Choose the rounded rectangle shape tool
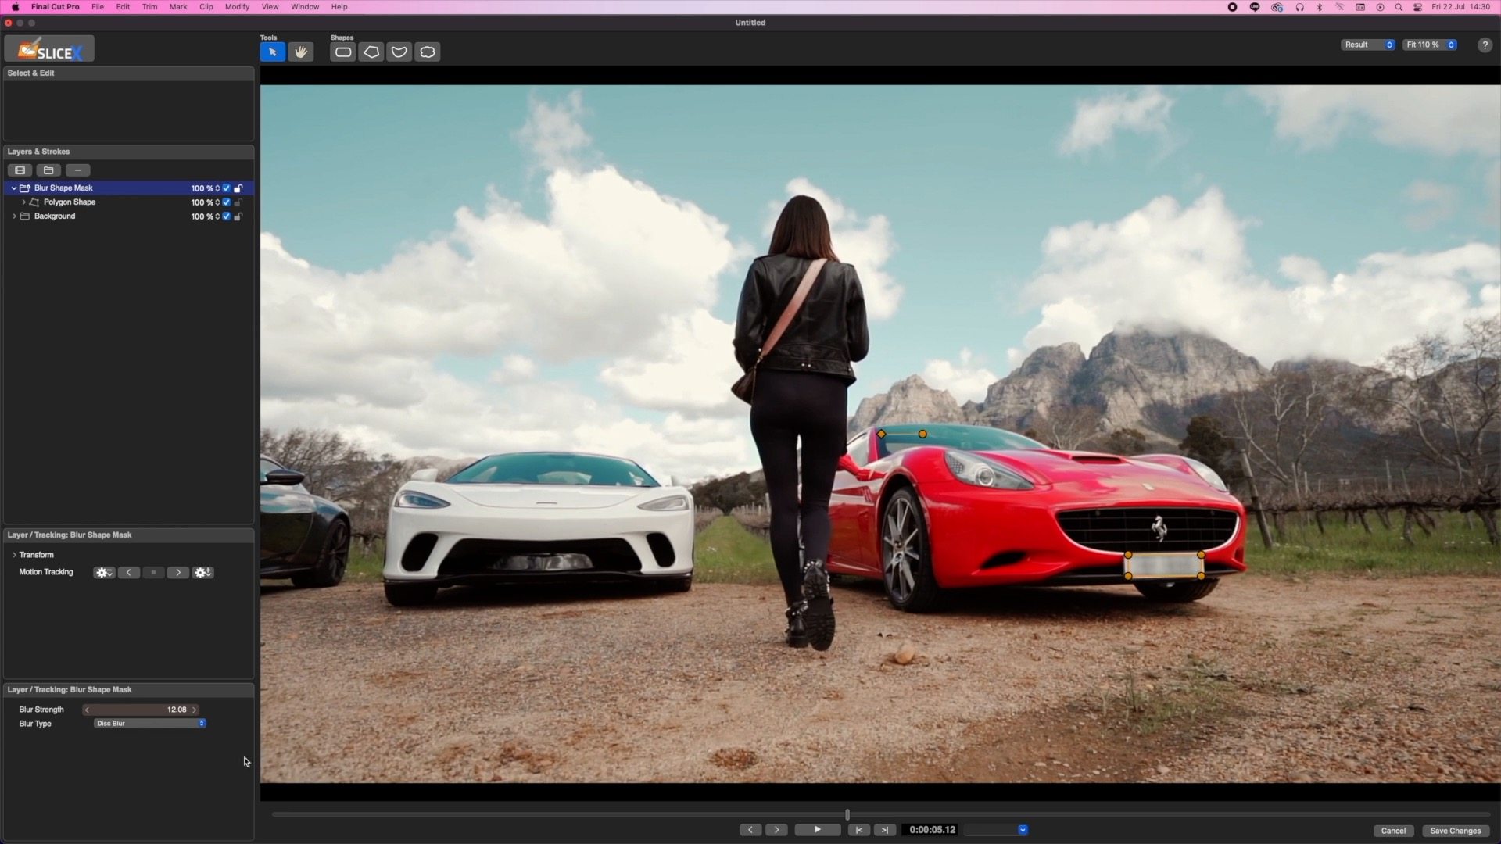The width and height of the screenshot is (1501, 844). click(342, 52)
